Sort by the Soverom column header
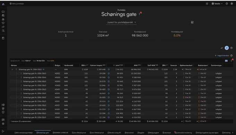The height and width of the screenshot is (135, 236). click(174, 65)
